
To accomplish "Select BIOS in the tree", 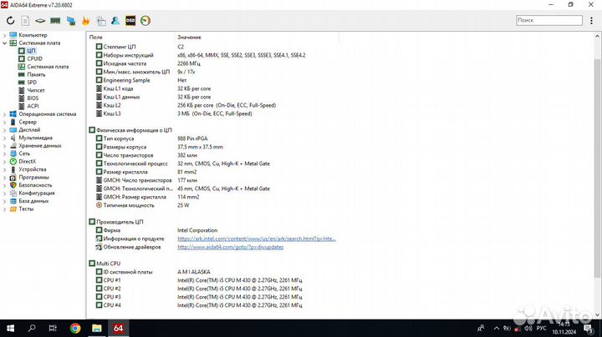I will point(33,98).
